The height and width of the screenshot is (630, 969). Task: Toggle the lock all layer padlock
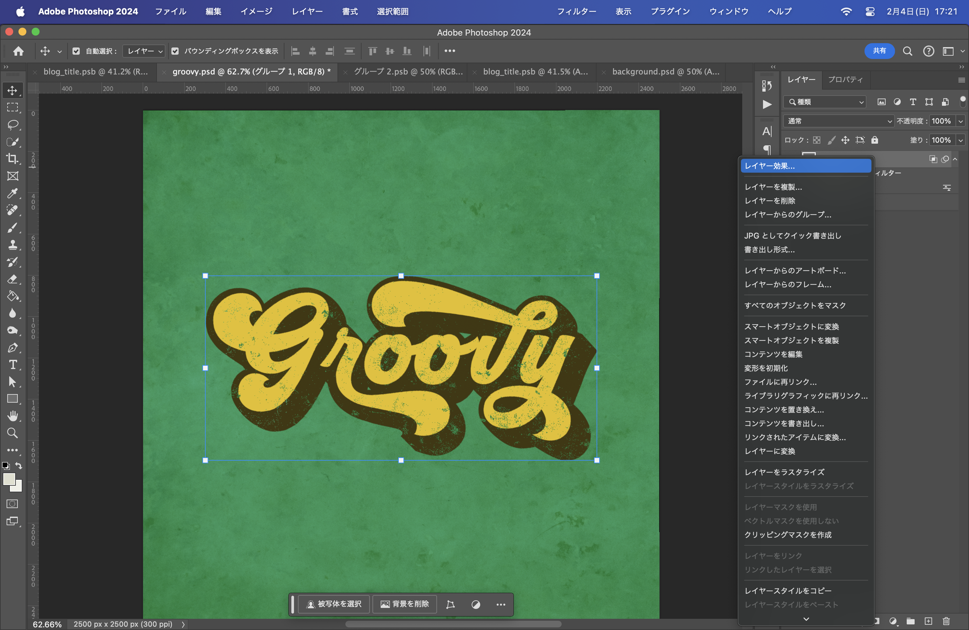[x=874, y=140]
